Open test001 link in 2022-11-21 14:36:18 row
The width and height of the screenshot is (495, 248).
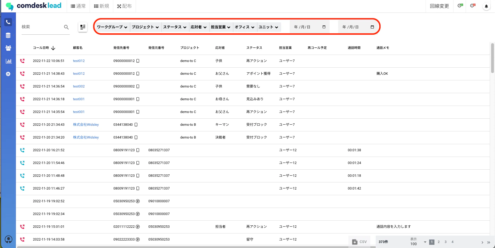point(79,99)
